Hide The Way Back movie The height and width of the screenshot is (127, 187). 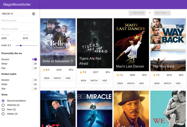coord(178,83)
